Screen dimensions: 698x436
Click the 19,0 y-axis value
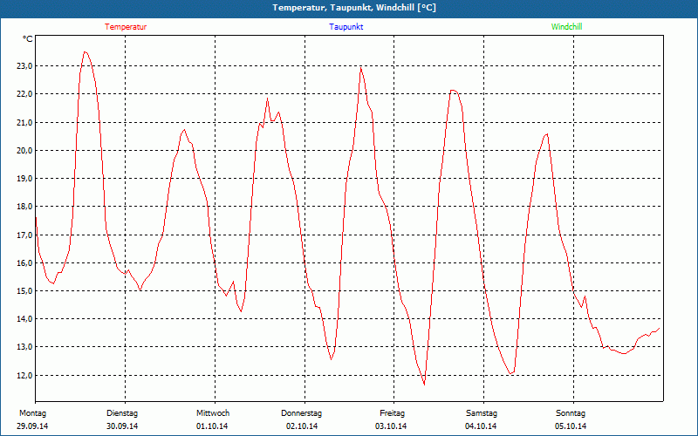point(24,179)
